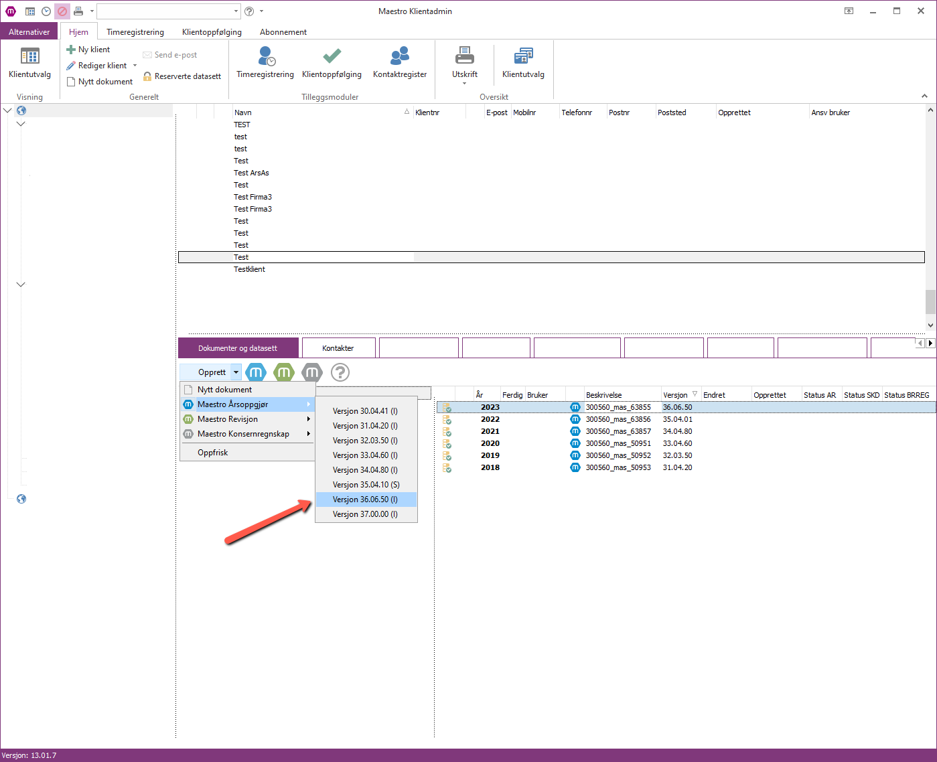Open the Kontakter tab

pos(338,348)
